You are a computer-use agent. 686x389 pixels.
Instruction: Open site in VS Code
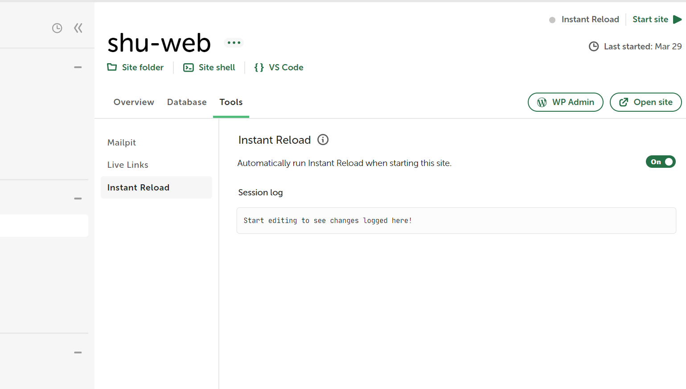click(x=279, y=67)
